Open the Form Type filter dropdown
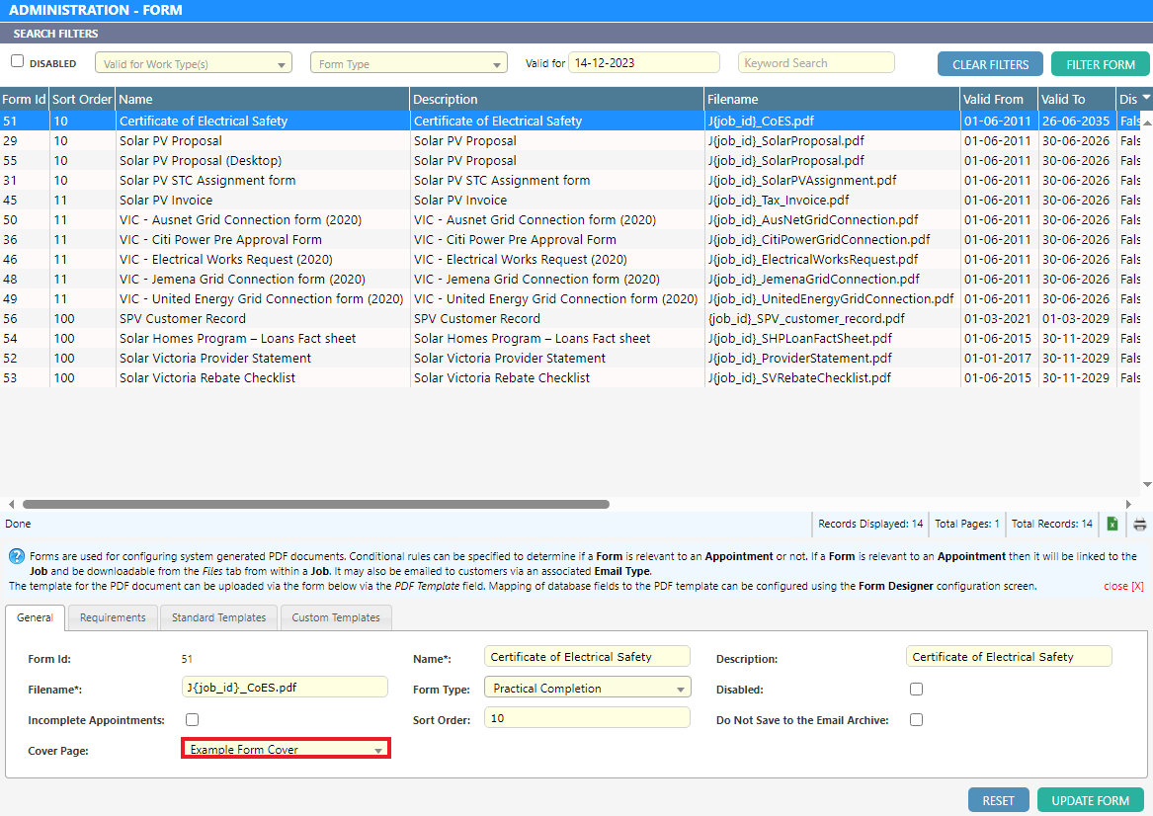 pos(409,64)
